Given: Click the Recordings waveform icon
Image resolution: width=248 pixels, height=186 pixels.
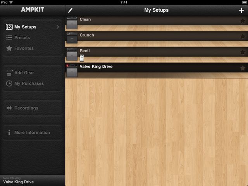Looking at the screenshot, I should 9,108.
